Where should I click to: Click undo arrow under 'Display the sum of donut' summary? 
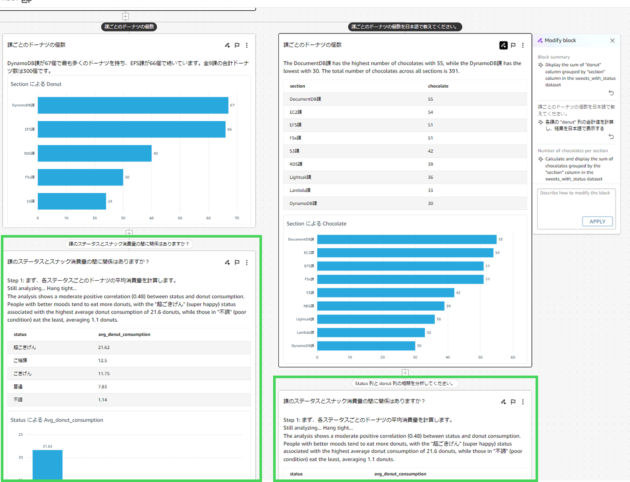pyautogui.click(x=611, y=93)
